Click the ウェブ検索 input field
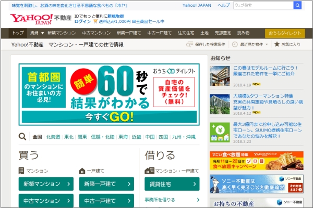313x208 pixels. 263,5
